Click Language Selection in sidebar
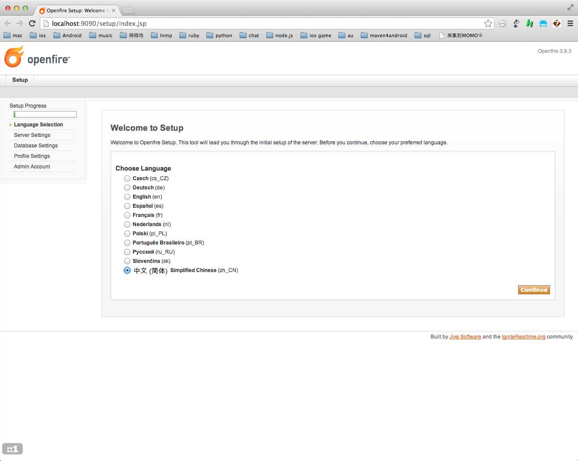This screenshot has width=578, height=461. [x=38, y=125]
